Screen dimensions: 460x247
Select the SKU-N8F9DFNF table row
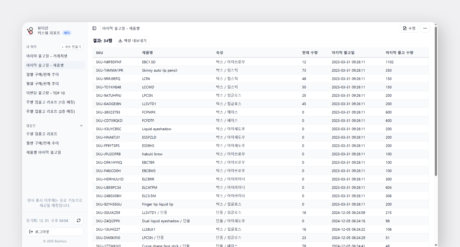coord(109,62)
